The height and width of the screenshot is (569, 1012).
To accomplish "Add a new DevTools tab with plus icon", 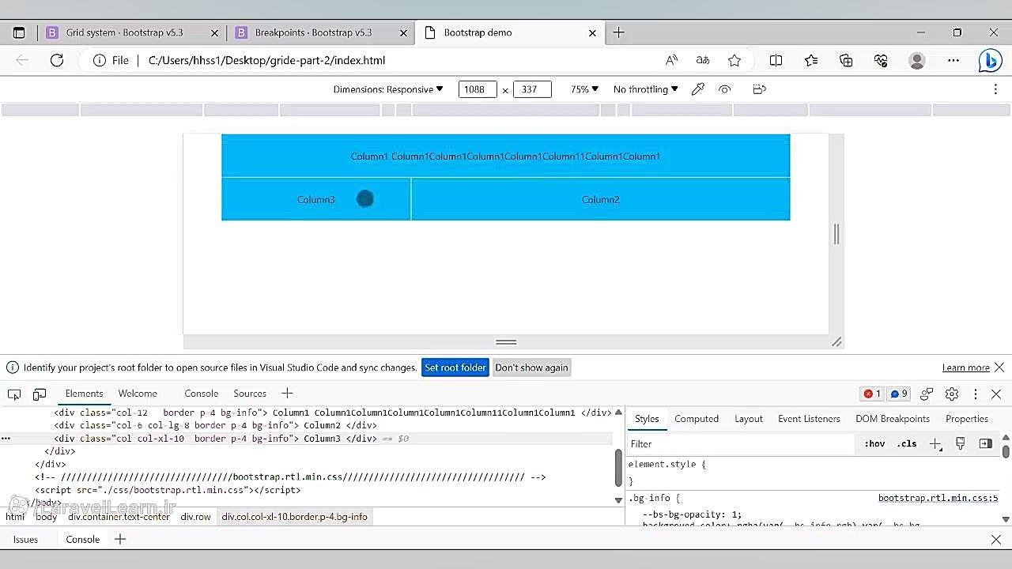I will [287, 393].
